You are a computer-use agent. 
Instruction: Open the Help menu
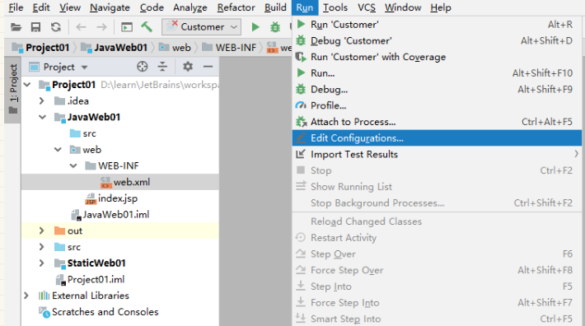coord(441,7)
